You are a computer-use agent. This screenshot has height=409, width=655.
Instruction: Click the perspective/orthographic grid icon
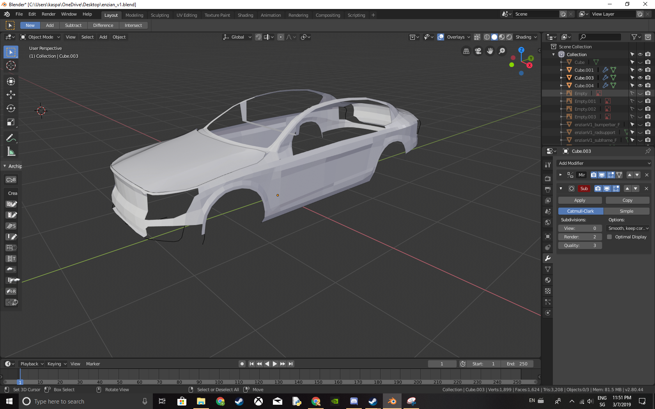coord(466,51)
